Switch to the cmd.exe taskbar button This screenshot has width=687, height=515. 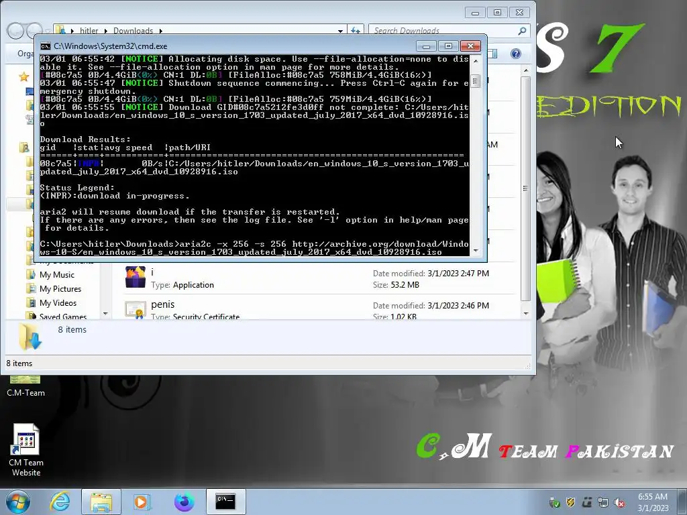(225, 502)
